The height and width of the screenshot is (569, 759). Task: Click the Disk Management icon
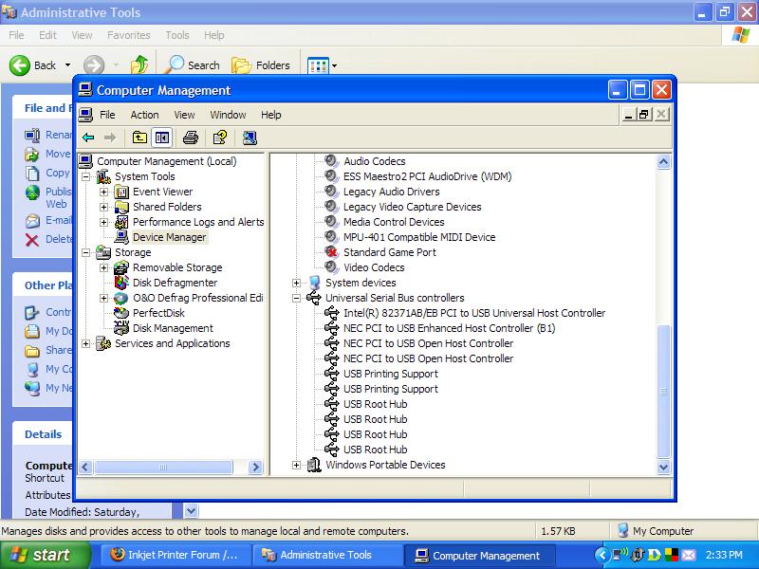[x=121, y=328]
